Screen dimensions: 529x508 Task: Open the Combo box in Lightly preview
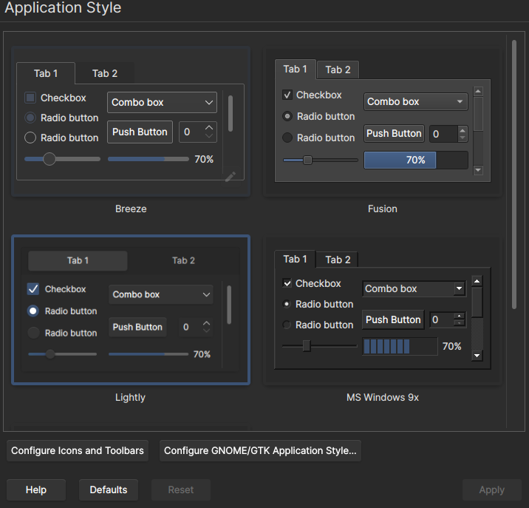(161, 294)
